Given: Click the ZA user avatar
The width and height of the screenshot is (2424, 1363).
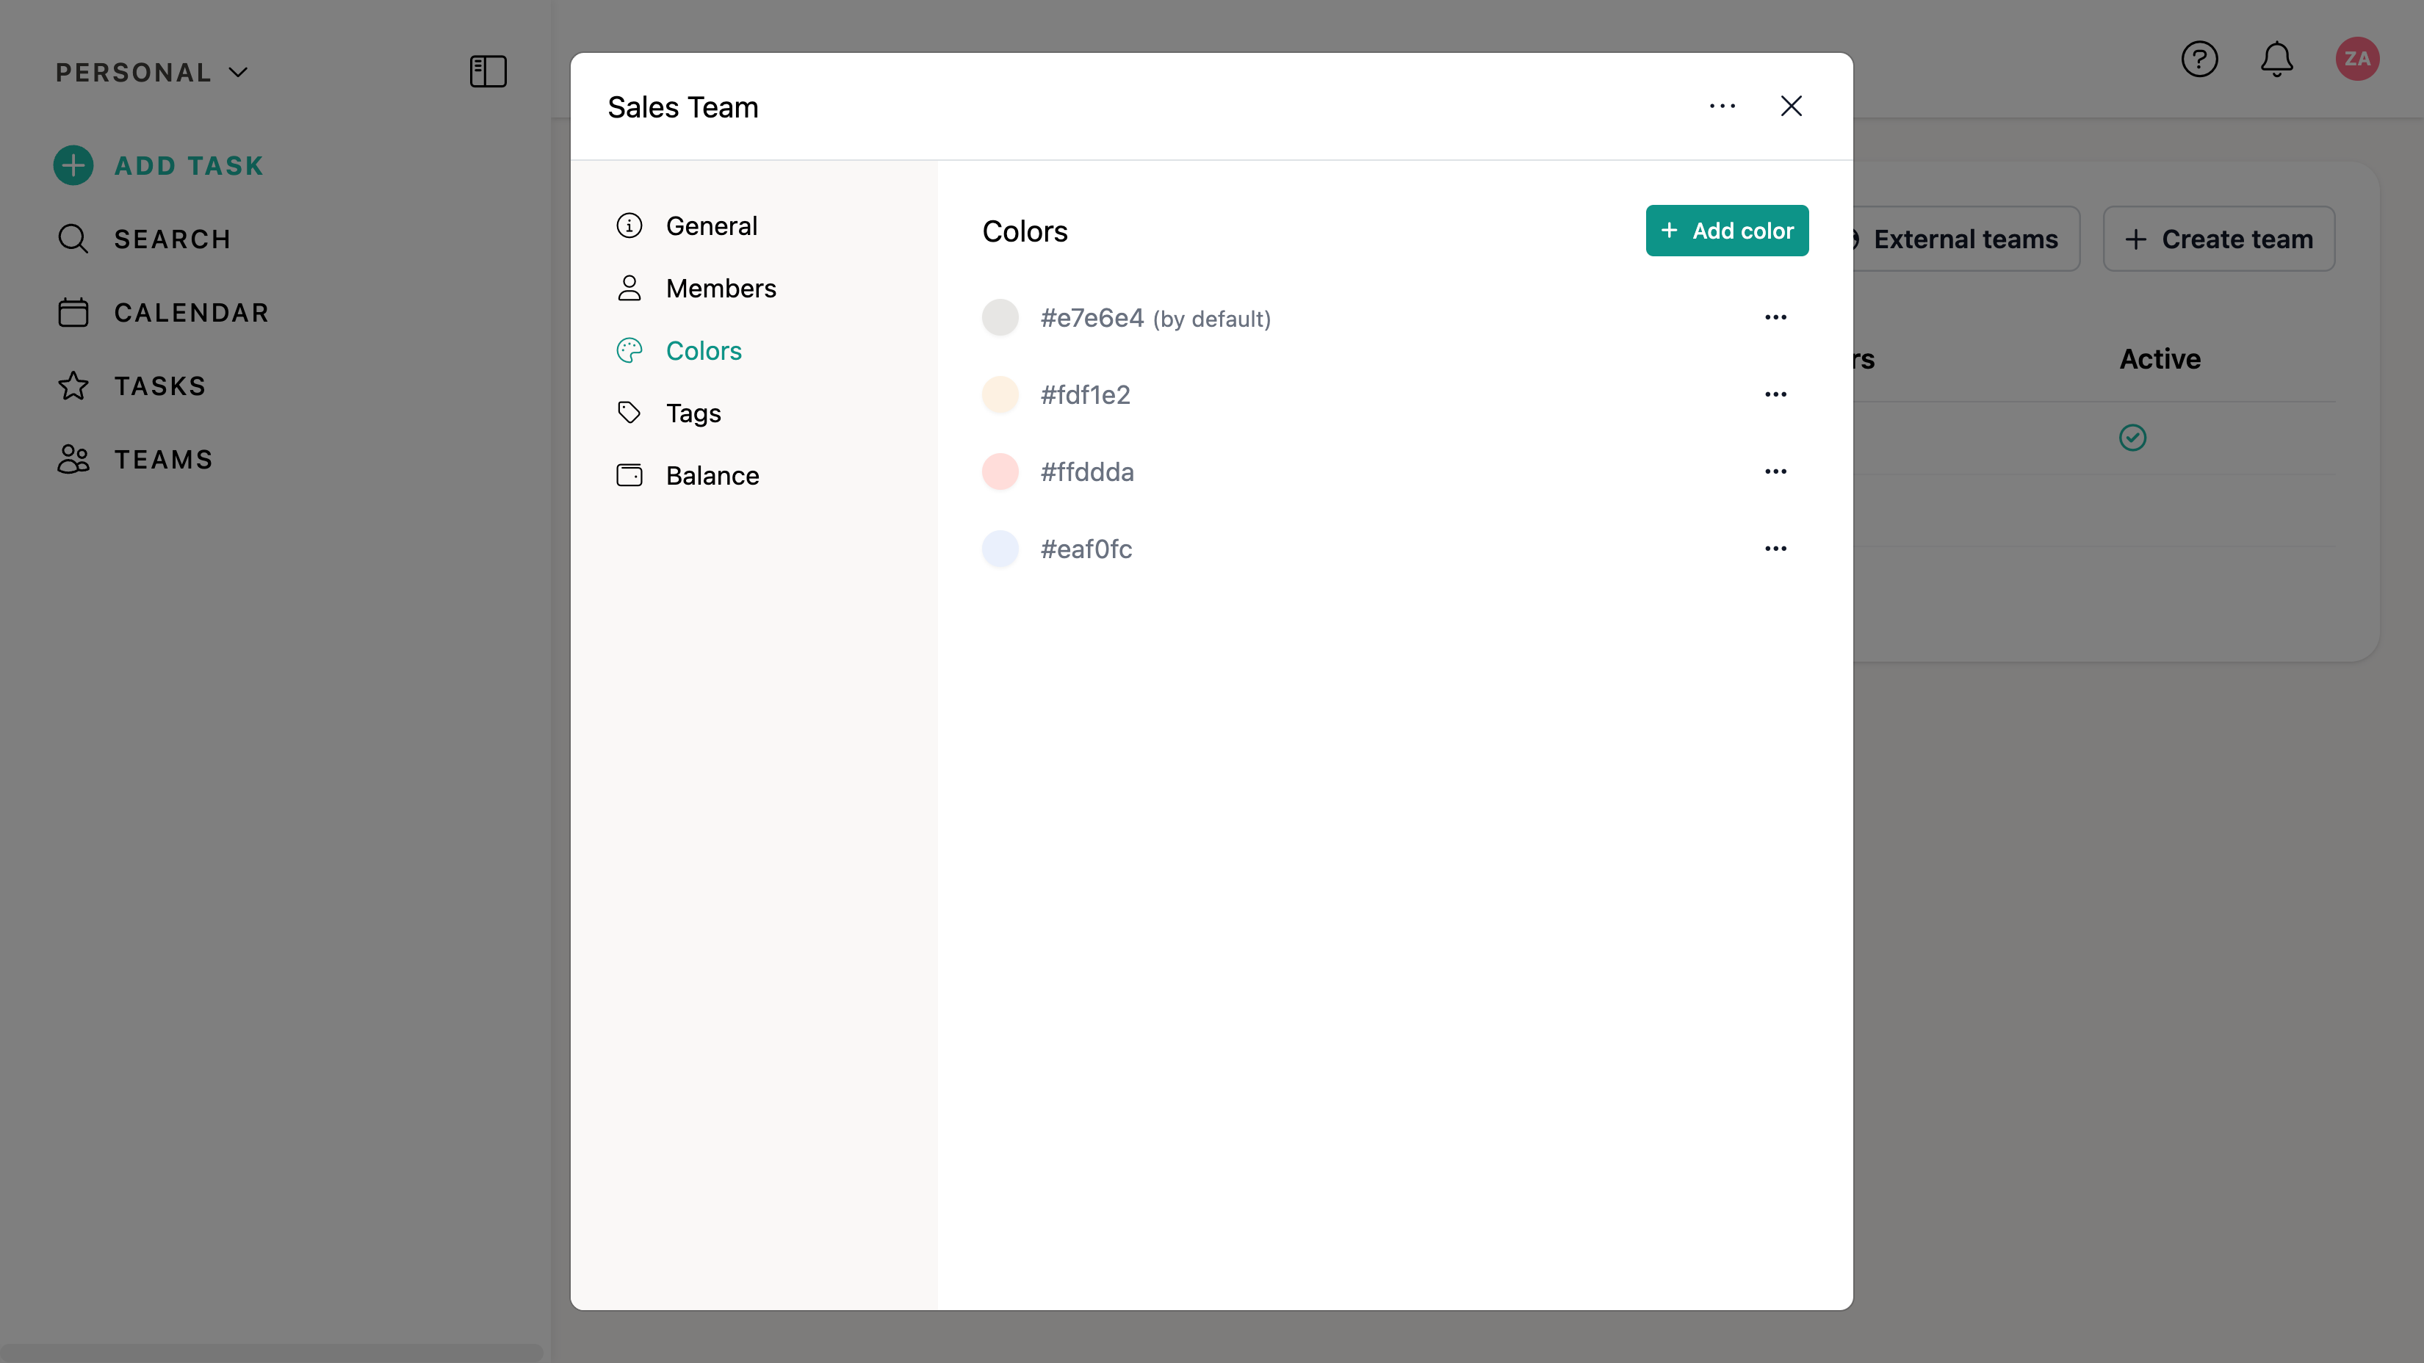Looking at the screenshot, I should pos(2356,59).
